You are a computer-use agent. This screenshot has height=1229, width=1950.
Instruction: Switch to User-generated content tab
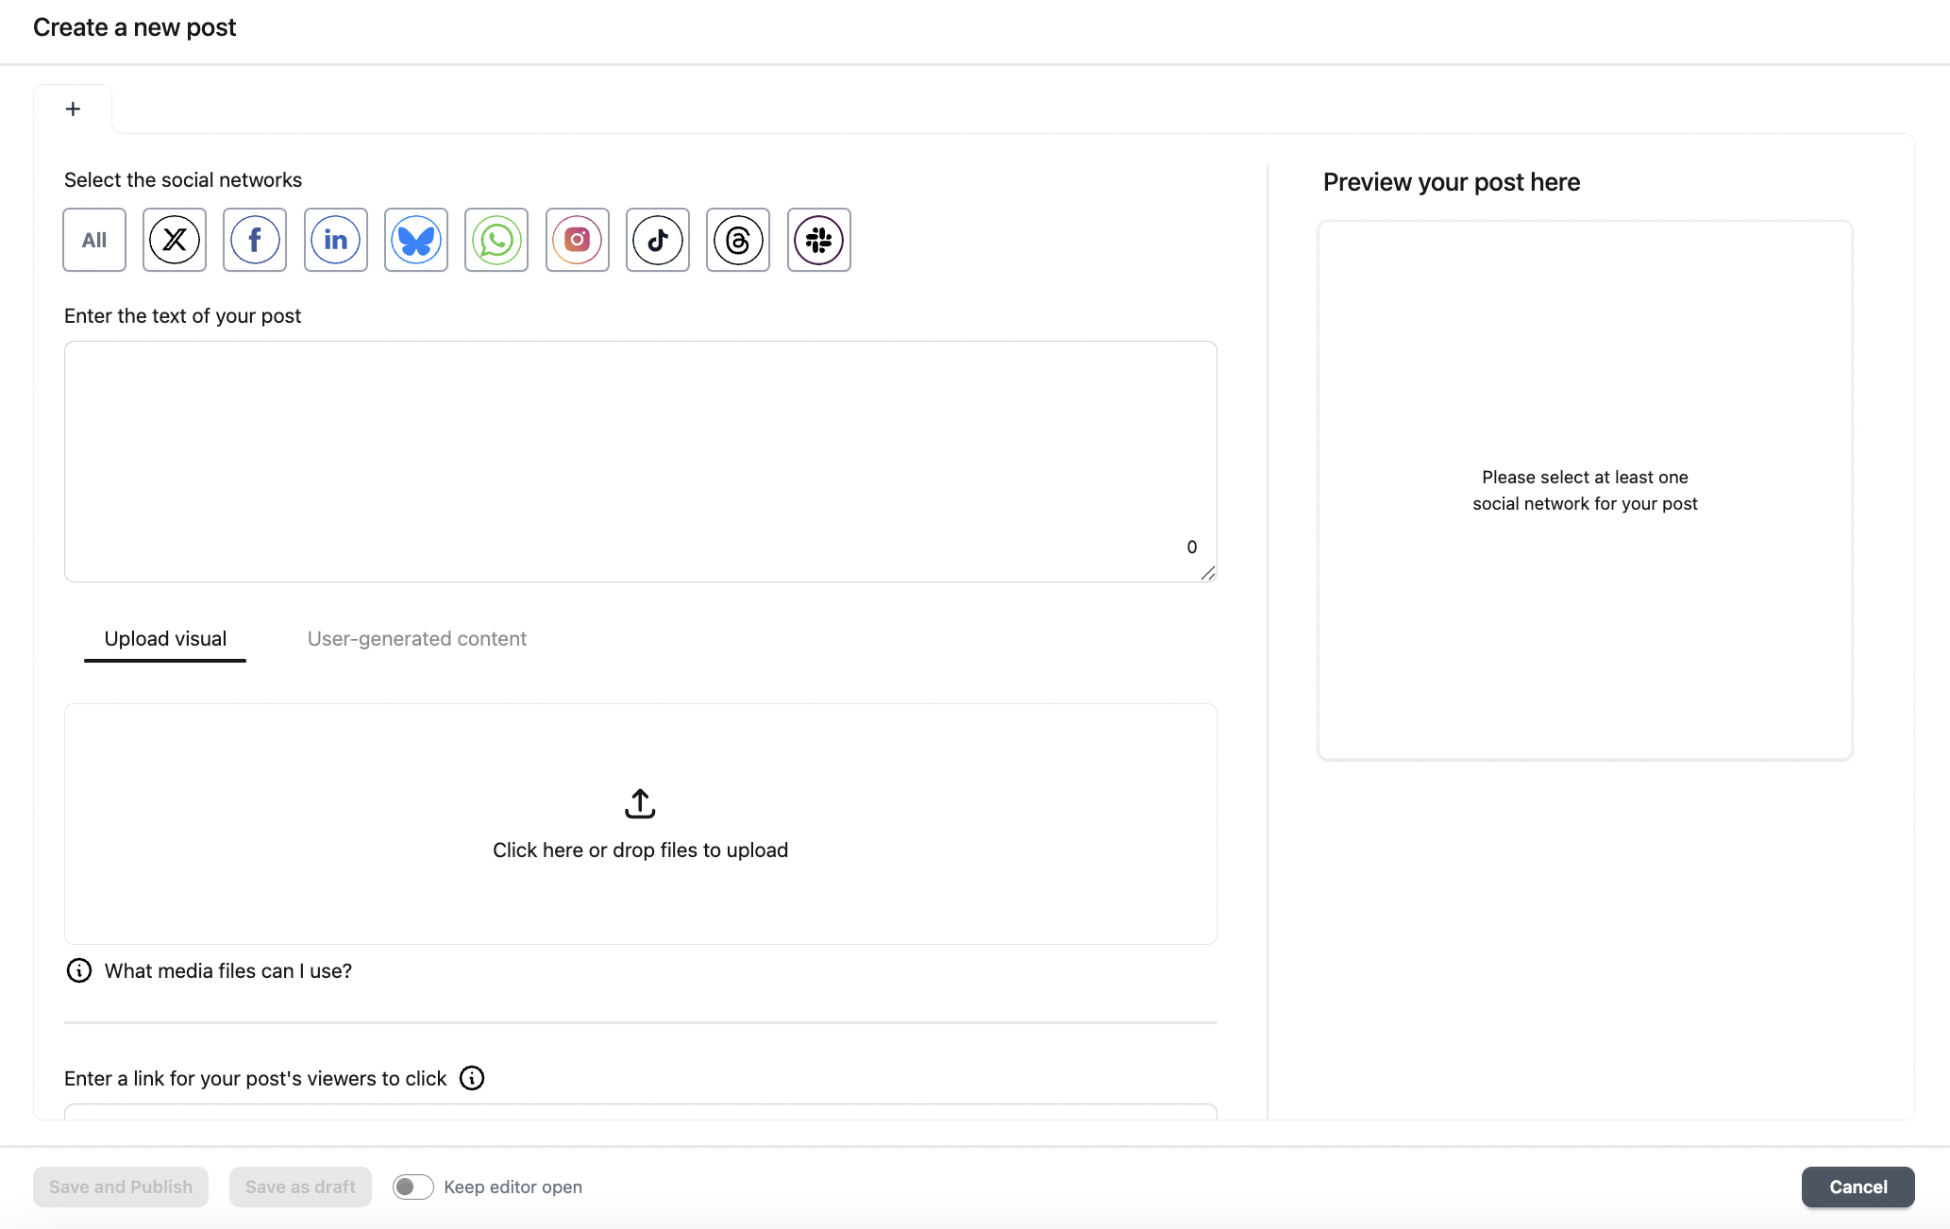pos(416,639)
